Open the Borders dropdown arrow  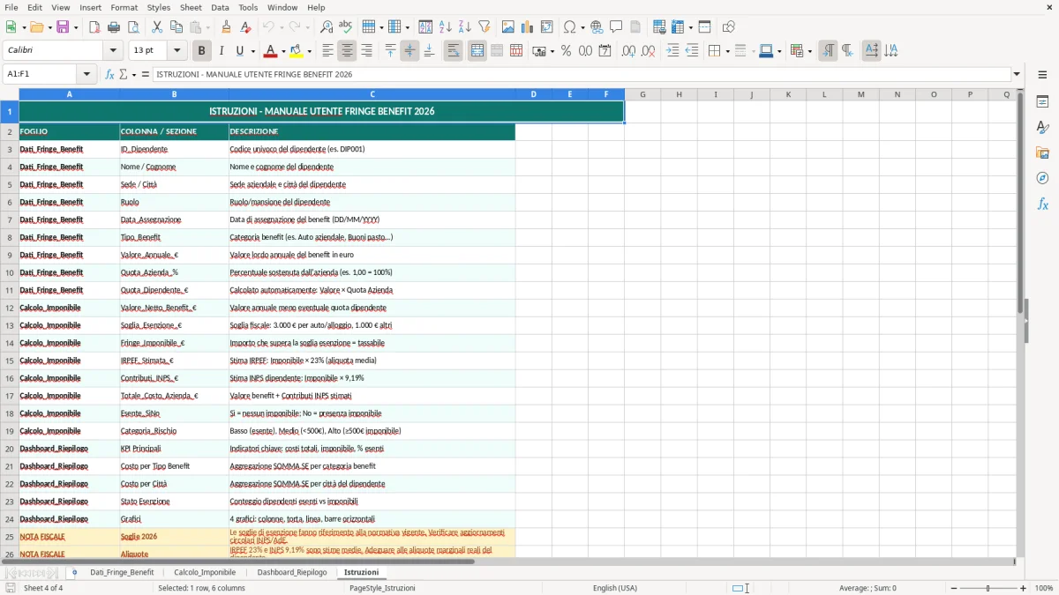click(x=727, y=51)
